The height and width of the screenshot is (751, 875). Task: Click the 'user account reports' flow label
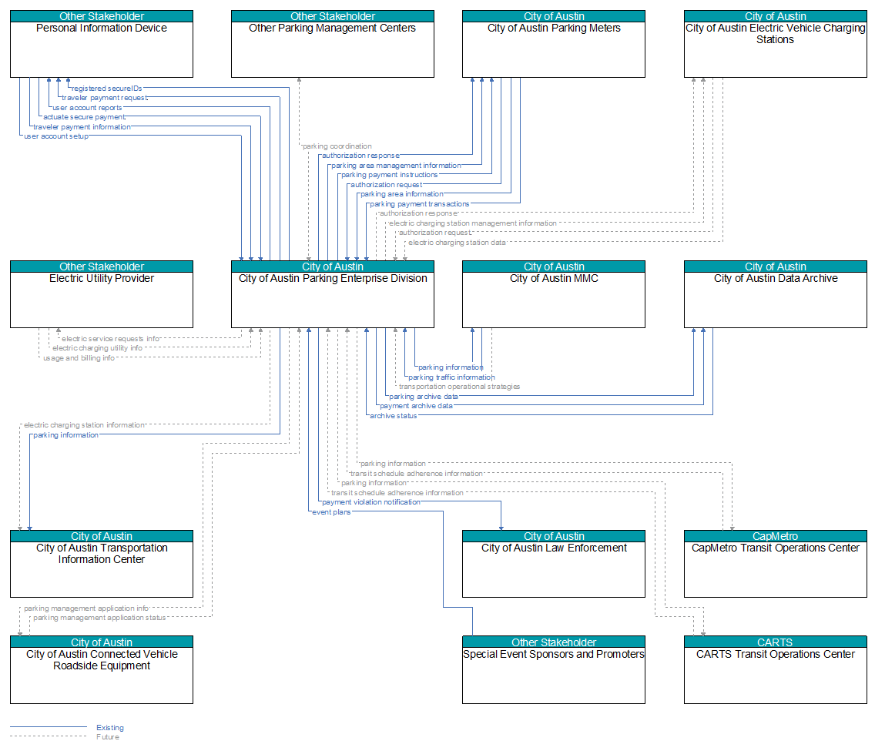[x=87, y=108]
